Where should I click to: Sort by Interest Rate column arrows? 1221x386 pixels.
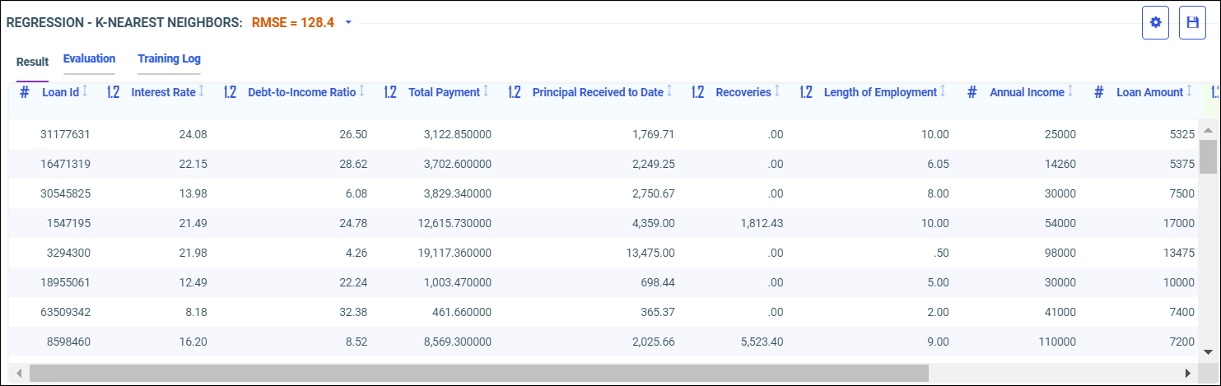202,92
